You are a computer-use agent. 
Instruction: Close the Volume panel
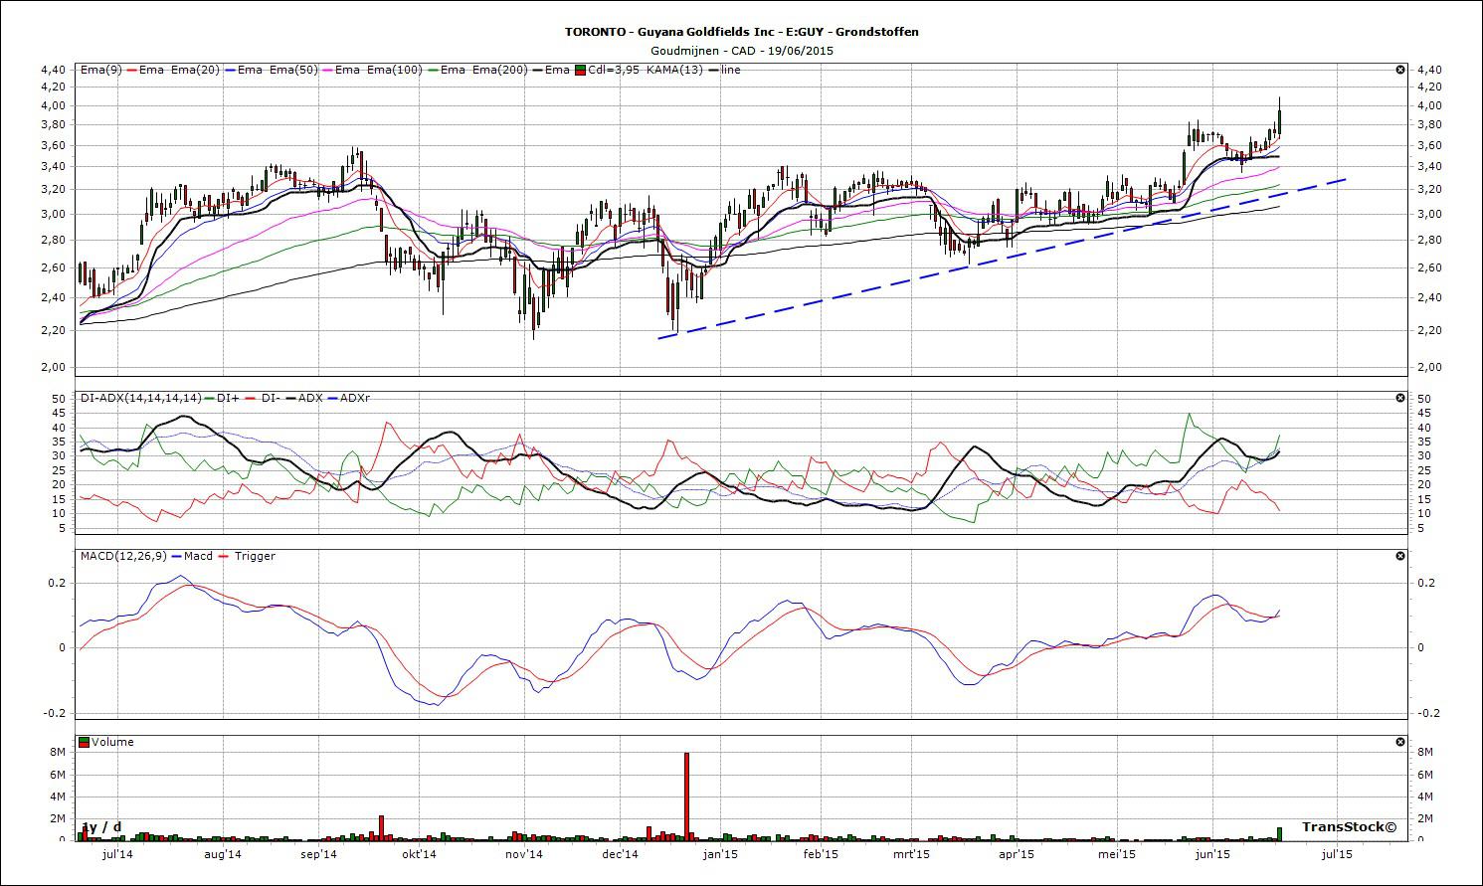[x=1400, y=742]
